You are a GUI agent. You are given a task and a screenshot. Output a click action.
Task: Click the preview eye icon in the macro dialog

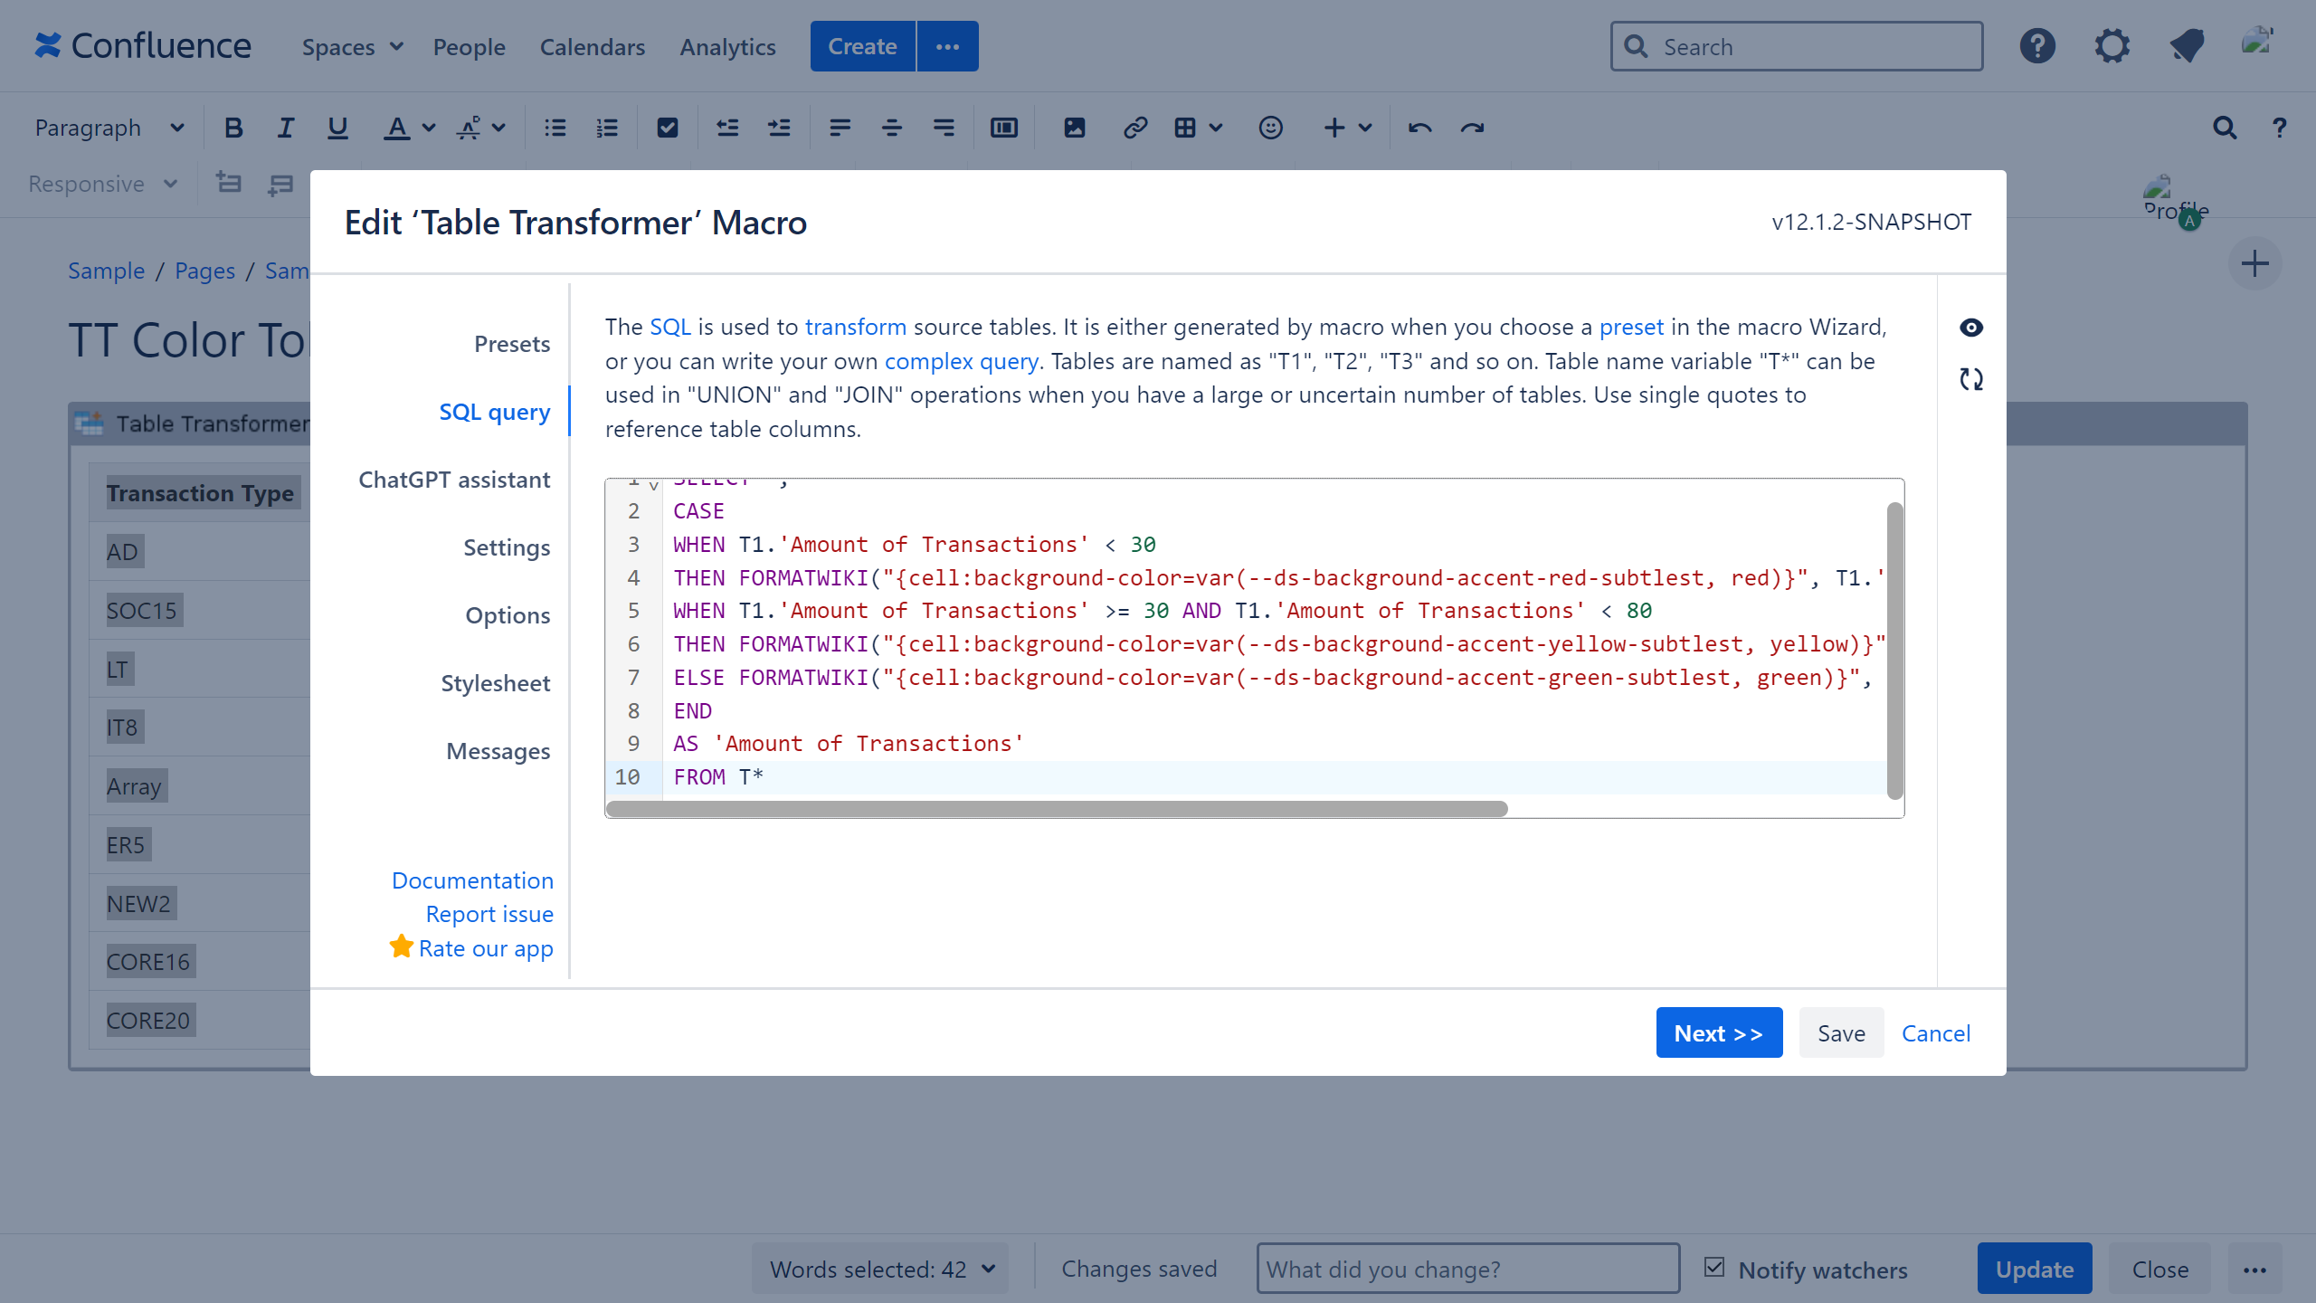pyautogui.click(x=1971, y=328)
